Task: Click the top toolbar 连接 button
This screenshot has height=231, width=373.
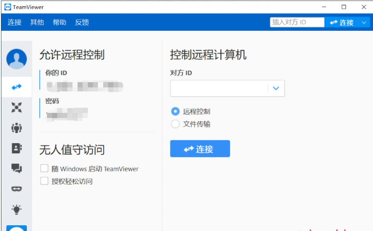Action: click(341, 23)
